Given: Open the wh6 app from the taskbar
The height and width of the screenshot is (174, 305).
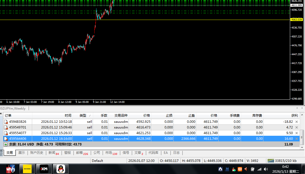Looking at the screenshot, I should 11,169.
